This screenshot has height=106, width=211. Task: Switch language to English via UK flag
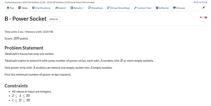pyautogui.click(x=206, y=17)
